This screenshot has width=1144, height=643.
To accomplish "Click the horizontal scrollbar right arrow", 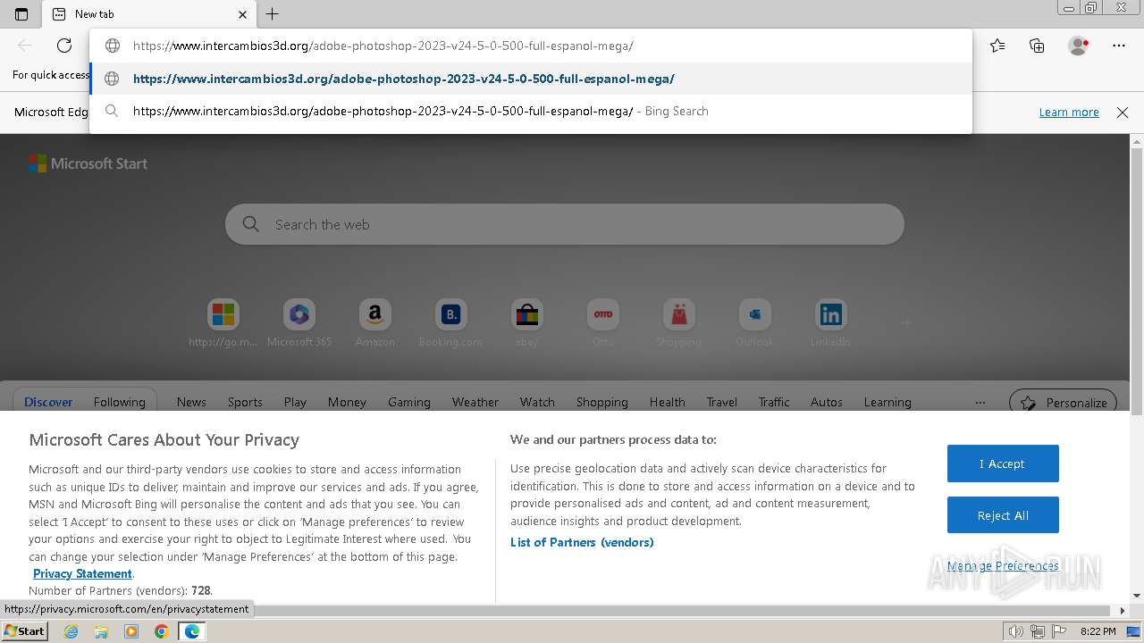I will coord(1123,611).
